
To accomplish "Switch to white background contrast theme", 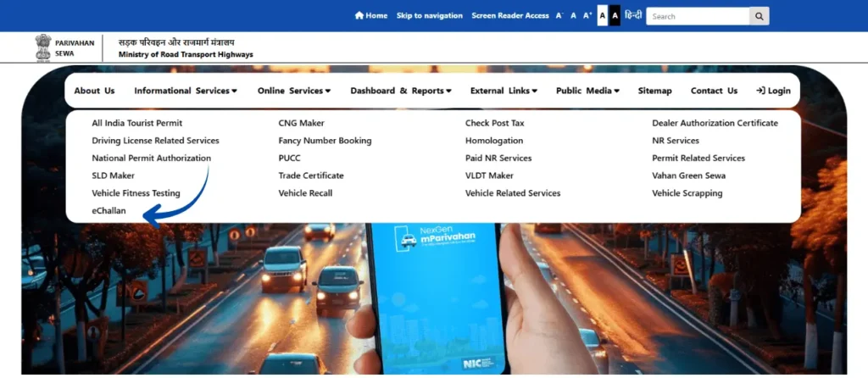I will pos(603,15).
